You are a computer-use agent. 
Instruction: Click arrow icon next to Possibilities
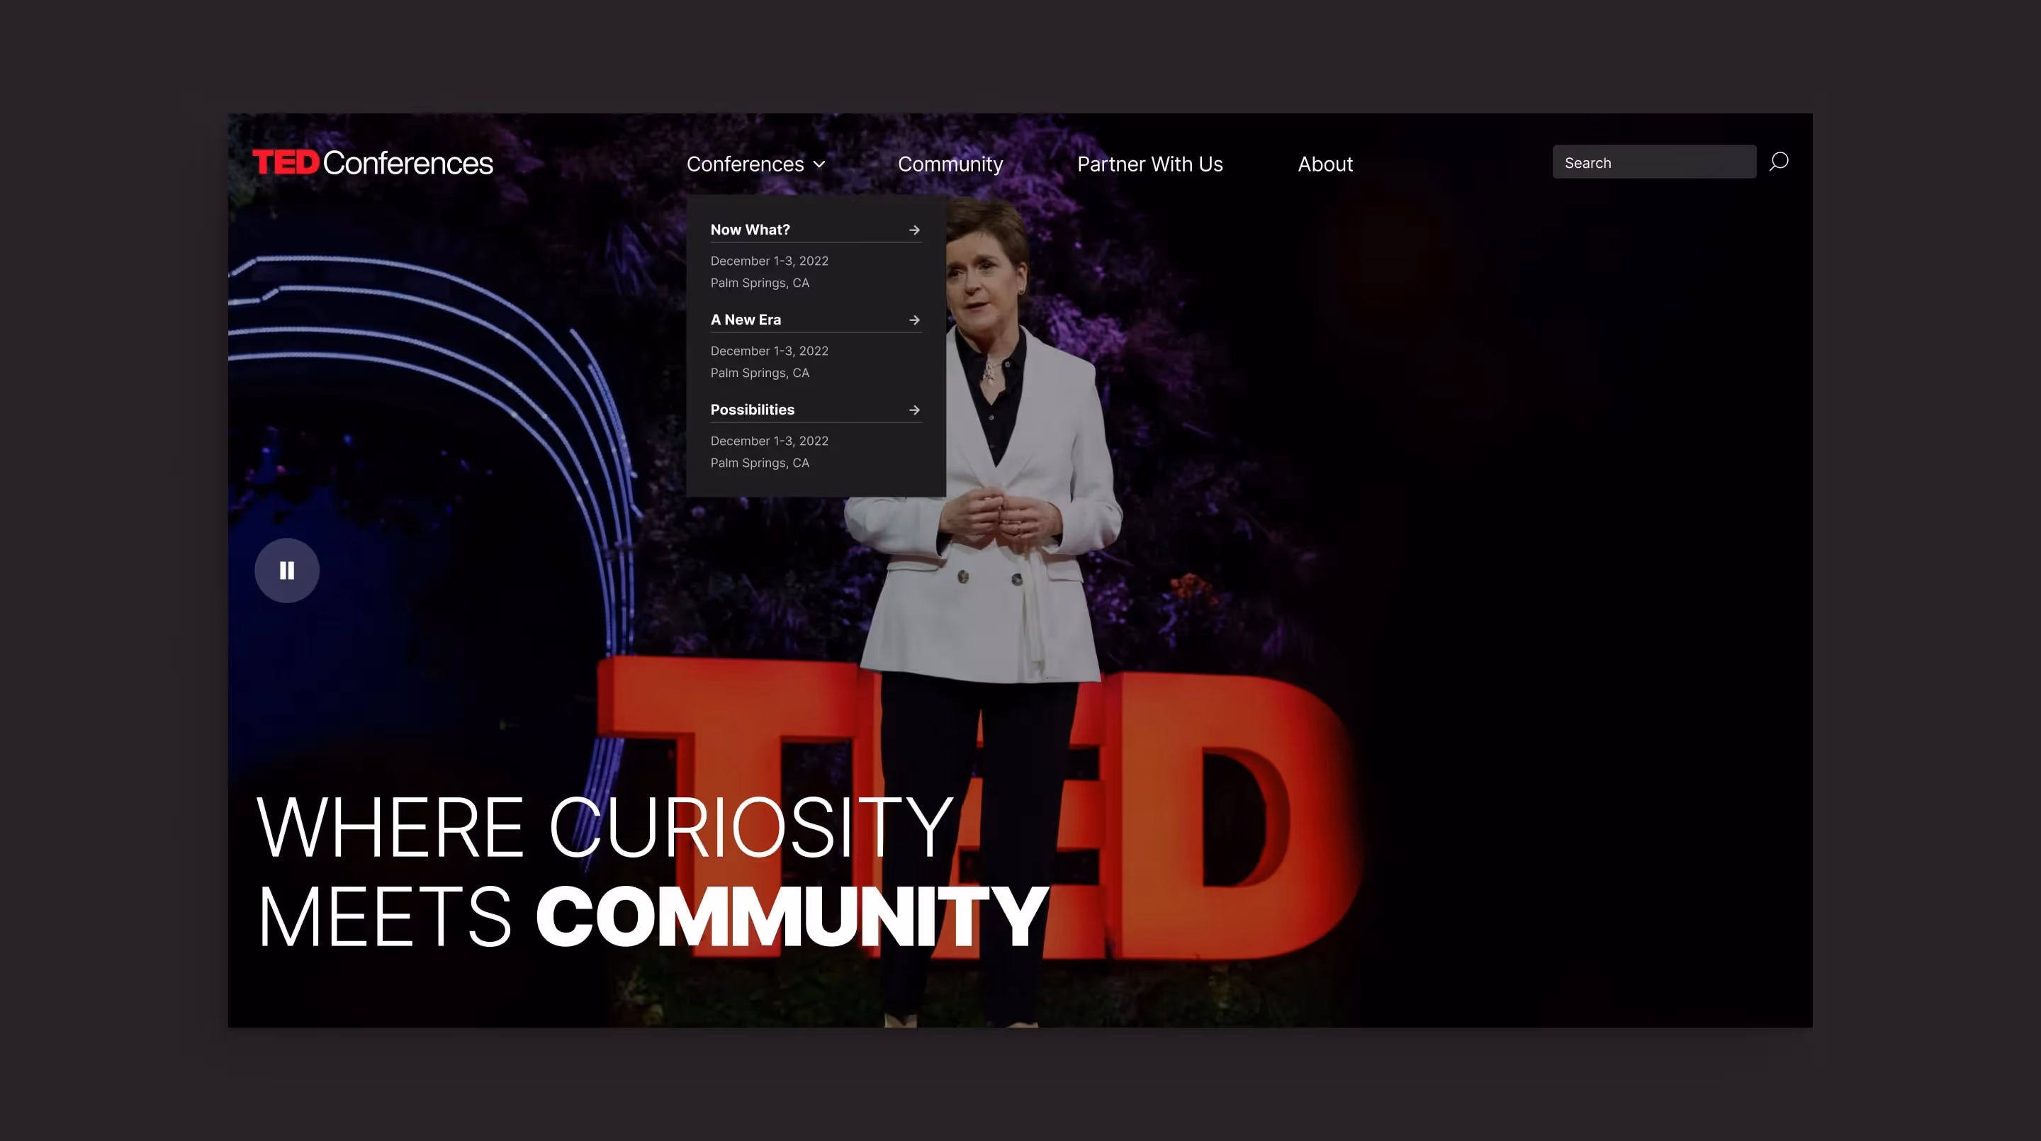coord(914,410)
